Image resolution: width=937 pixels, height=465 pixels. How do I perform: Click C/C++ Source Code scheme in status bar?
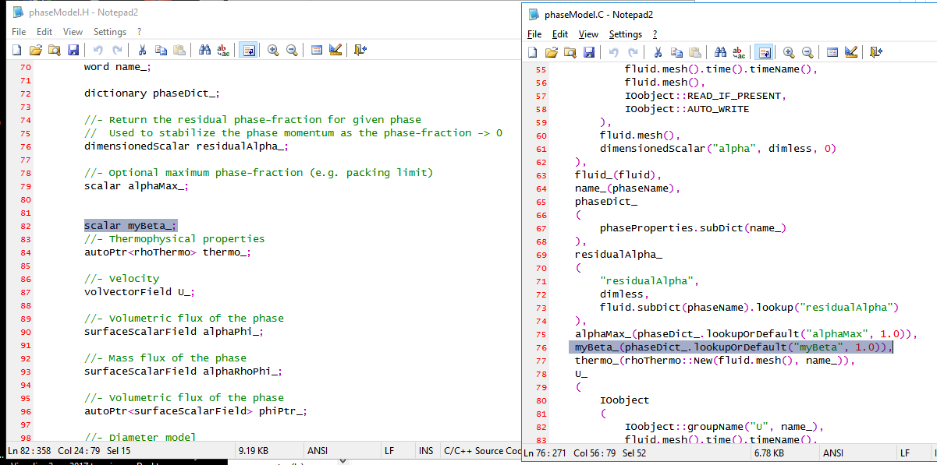[x=481, y=450]
